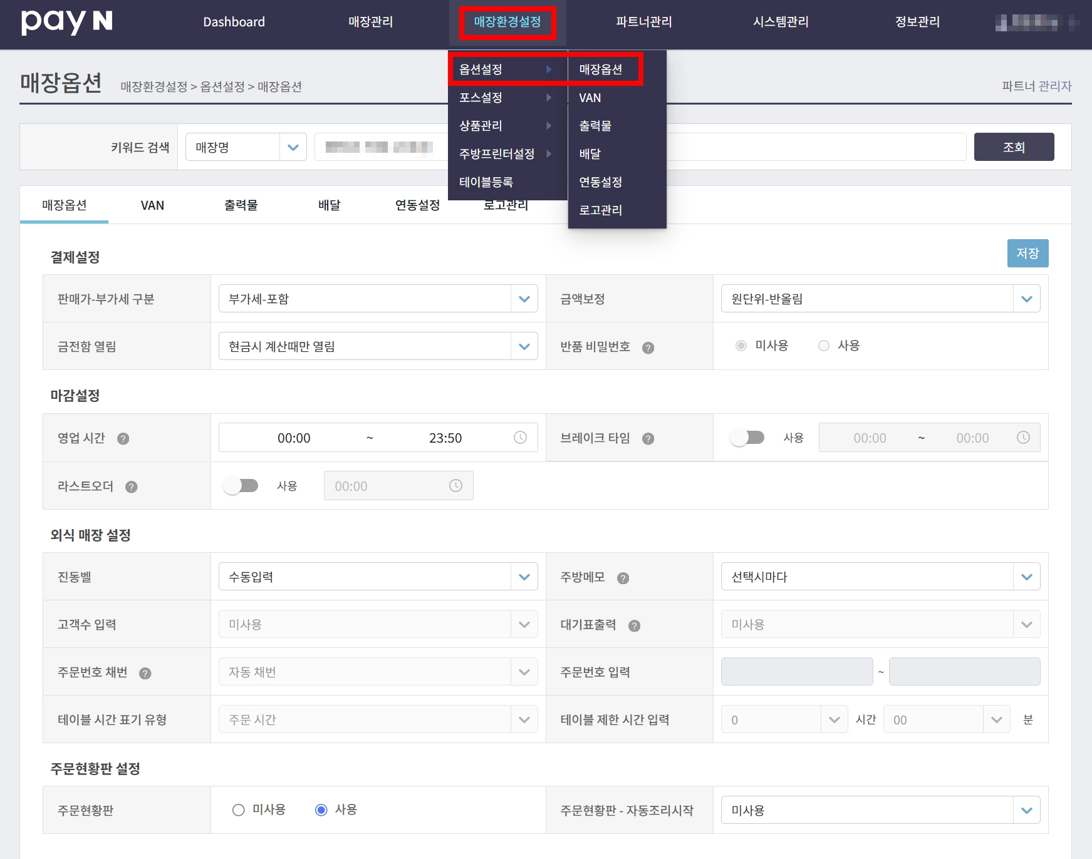Open Dashboard in top navigation

[234, 22]
